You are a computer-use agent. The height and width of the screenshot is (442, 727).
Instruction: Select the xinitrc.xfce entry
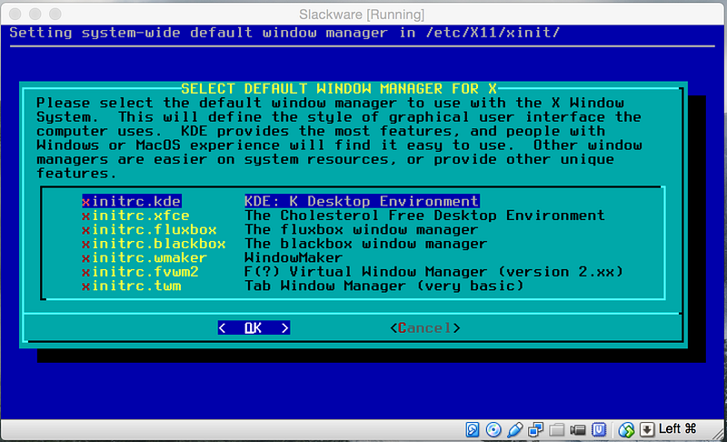tap(135, 216)
